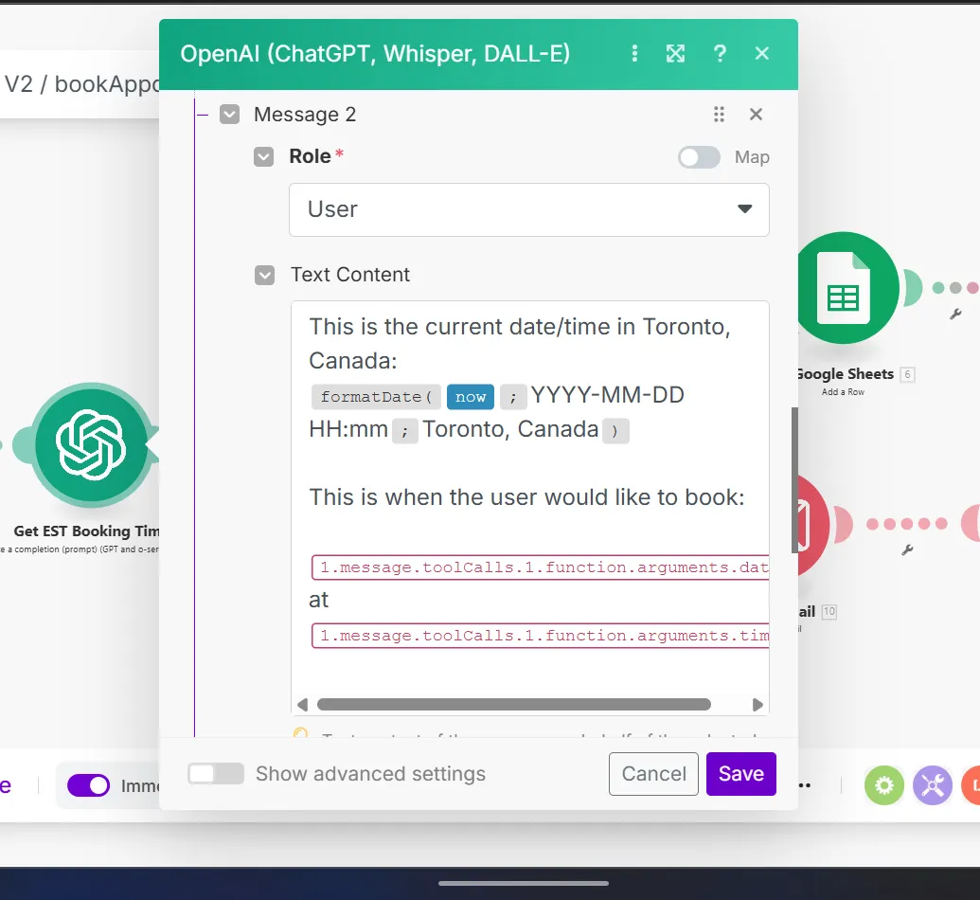This screenshot has width=980, height=900.
Task: Click the 'V2 / bookAppo' scenario title
Action: pos(81,84)
